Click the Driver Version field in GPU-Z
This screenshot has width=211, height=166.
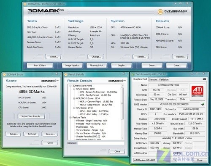click(x=177, y=138)
